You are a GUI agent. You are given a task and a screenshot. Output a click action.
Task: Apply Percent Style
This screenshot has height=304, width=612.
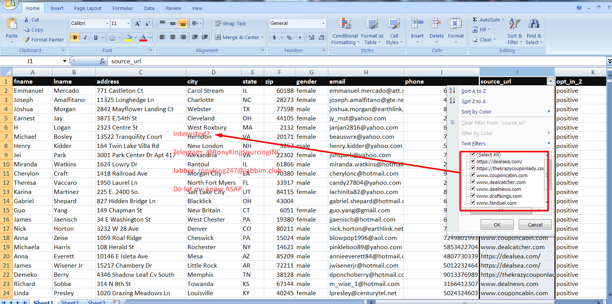coord(289,37)
